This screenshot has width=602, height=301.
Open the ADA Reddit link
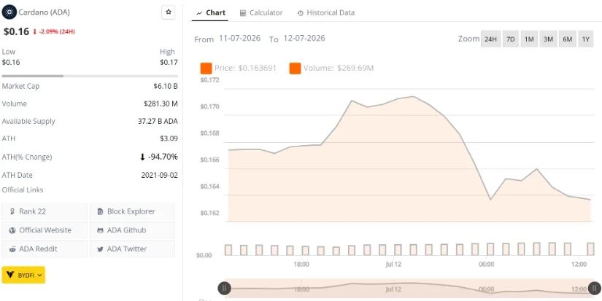click(x=45, y=249)
